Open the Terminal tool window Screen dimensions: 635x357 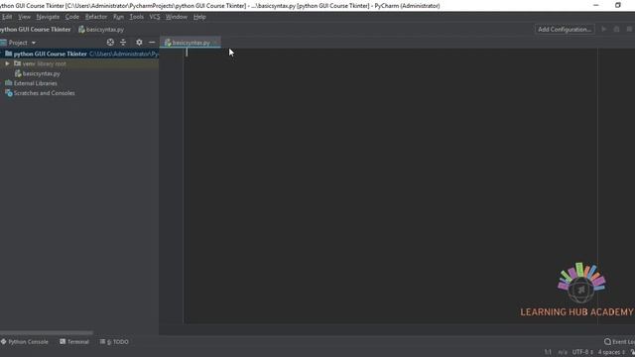click(x=74, y=341)
